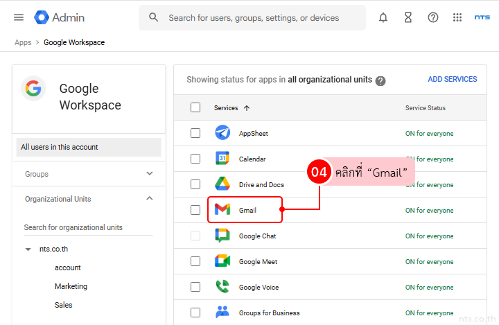Open the help question mark icon
Image resolution: width=499 pixels, height=325 pixels.
[433, 17]
